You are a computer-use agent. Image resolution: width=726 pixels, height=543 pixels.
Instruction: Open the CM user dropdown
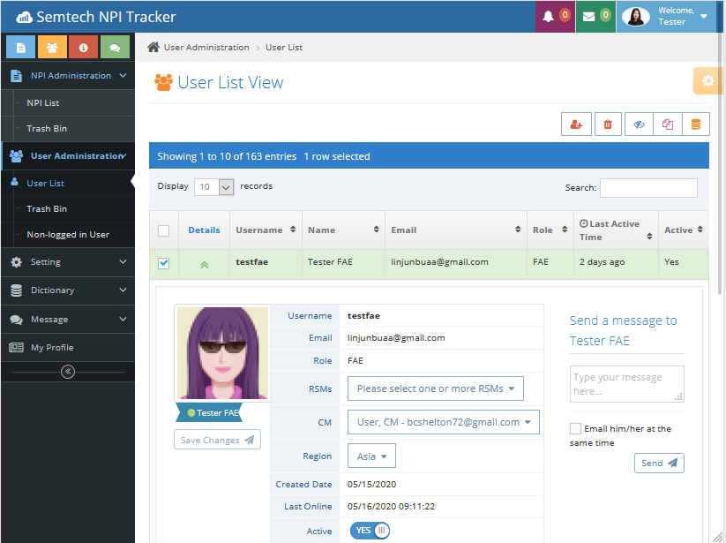click(x=444, y=422)
